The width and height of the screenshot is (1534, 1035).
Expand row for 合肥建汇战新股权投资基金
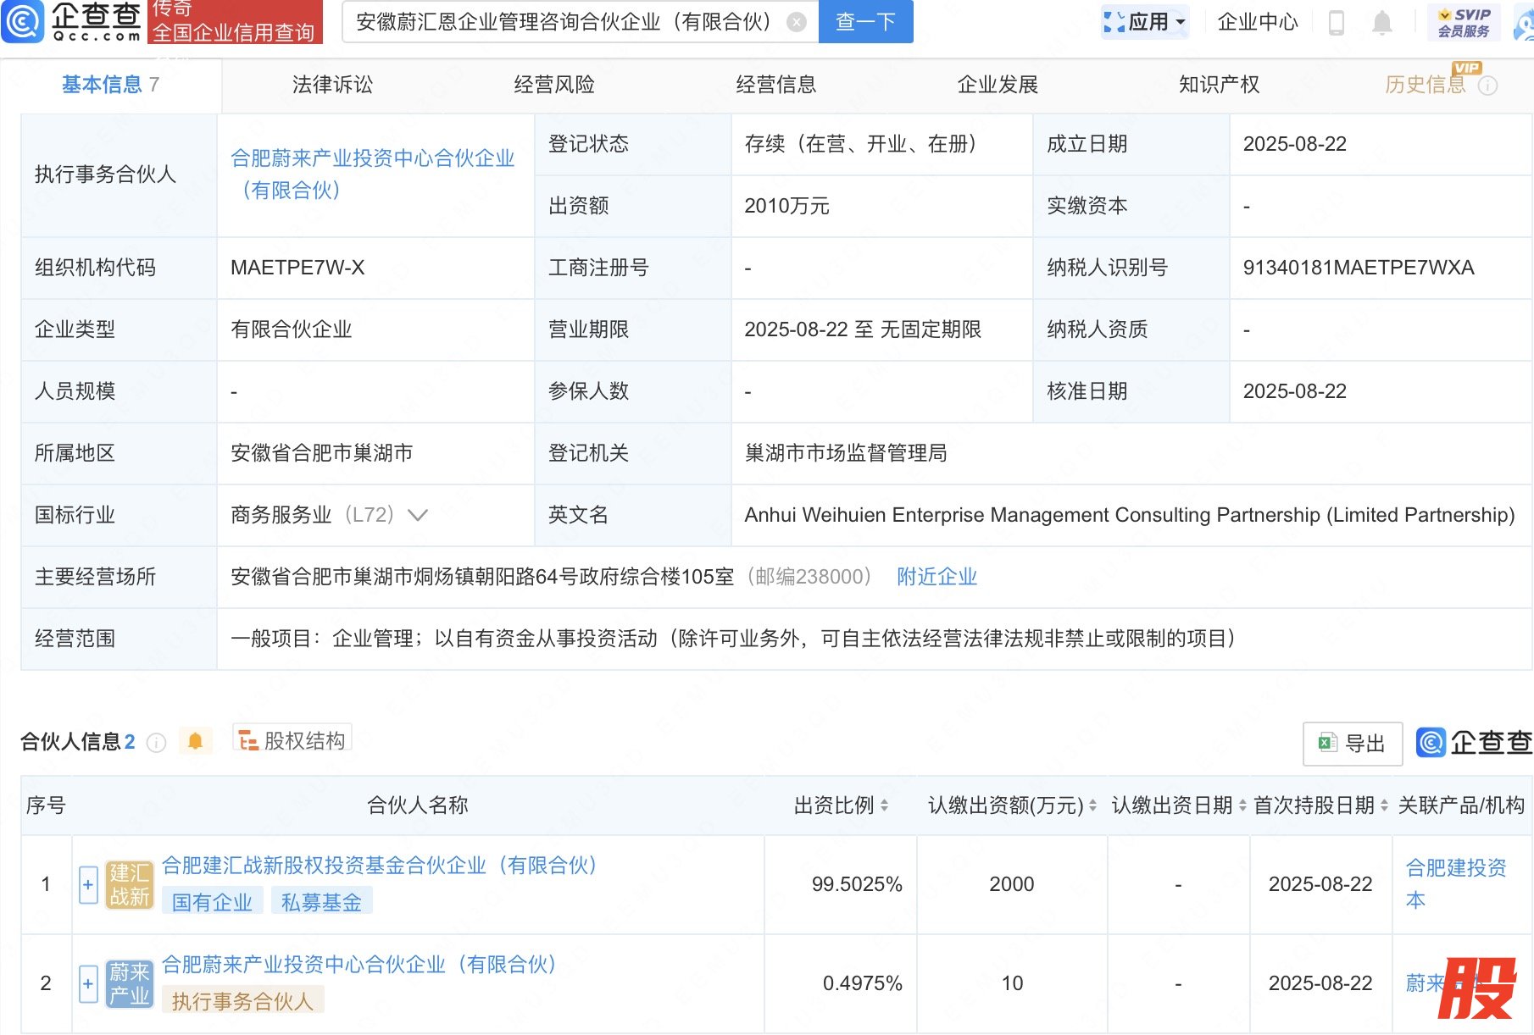point(88,885)
